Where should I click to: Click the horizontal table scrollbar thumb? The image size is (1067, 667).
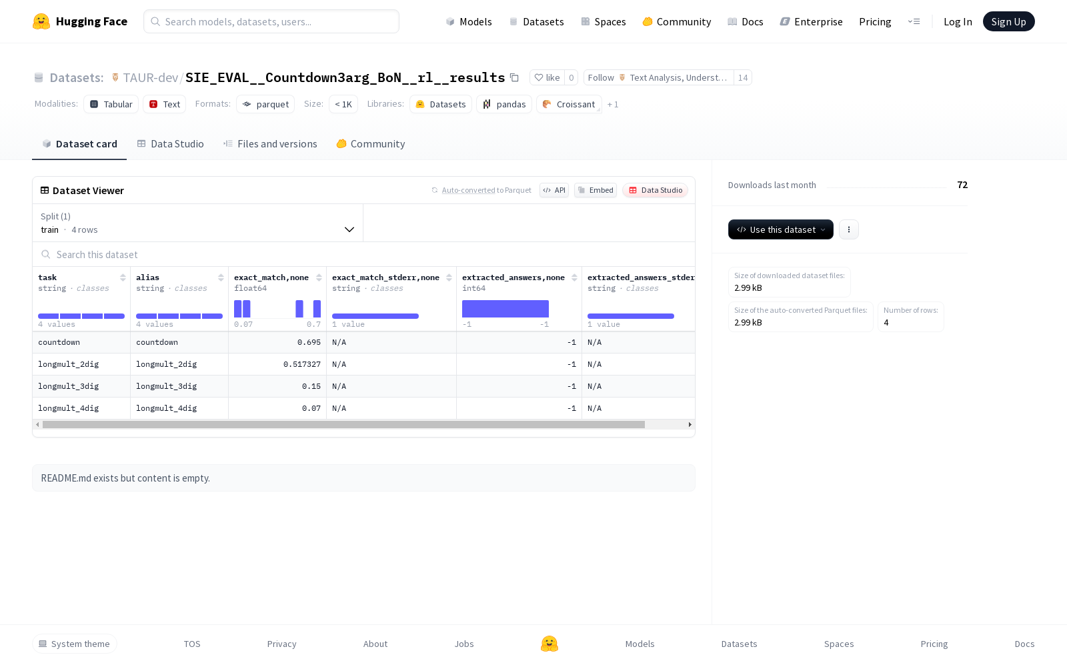[343, 424]
